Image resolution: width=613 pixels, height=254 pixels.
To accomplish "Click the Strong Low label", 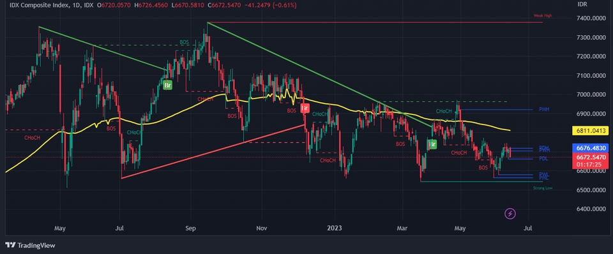I will pos(543,188).
